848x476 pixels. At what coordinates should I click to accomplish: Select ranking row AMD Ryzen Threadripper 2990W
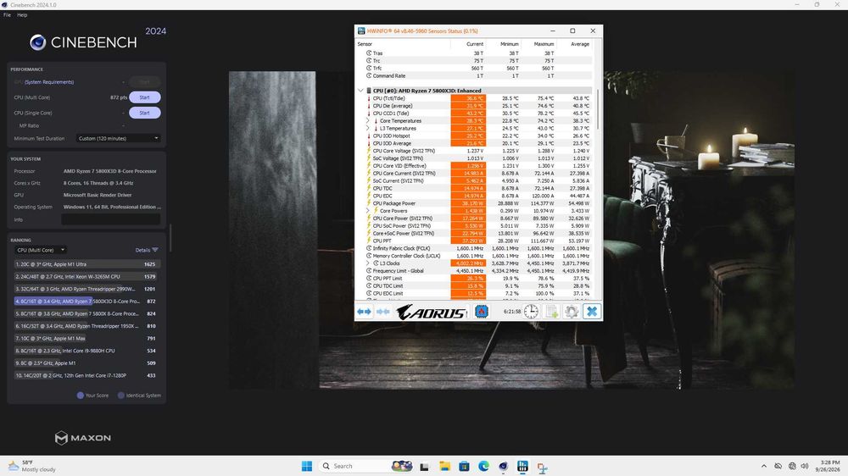(x=86, y=289)
